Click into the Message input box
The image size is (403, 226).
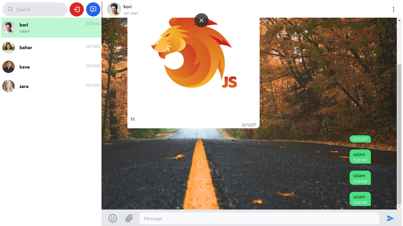(259, 218)
